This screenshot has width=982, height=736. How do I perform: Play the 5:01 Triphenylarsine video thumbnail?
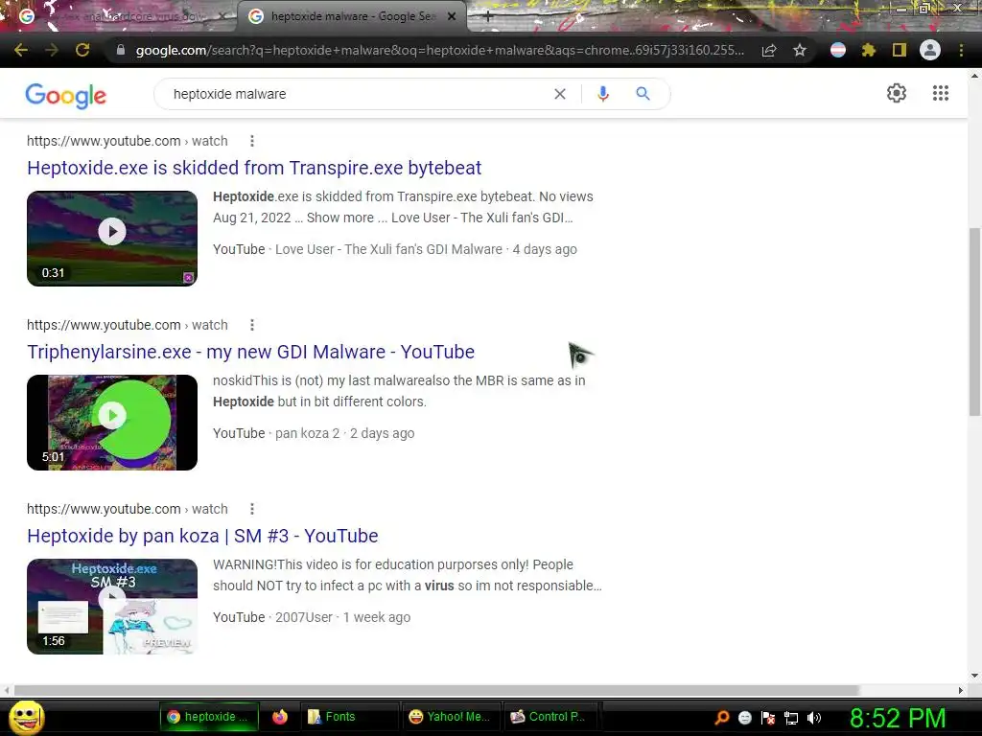112,423
